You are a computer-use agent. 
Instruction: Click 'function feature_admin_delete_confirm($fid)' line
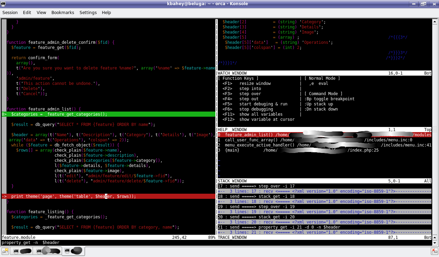point(60,42)
